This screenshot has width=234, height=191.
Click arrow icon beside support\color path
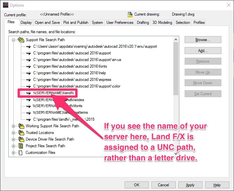(29, 86)
